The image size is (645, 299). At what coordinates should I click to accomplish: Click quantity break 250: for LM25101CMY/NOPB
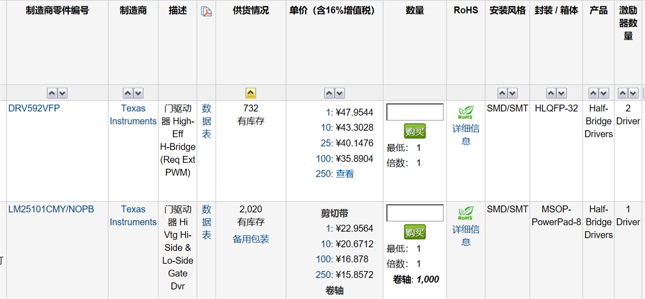click(x=325, y=275)
